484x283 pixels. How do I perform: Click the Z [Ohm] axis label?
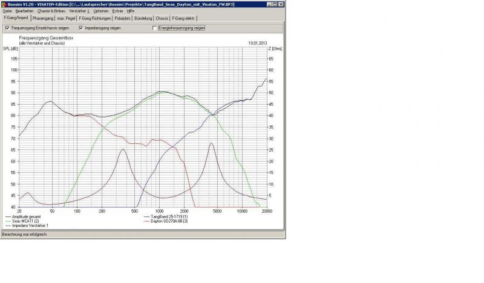pos(275,49)
